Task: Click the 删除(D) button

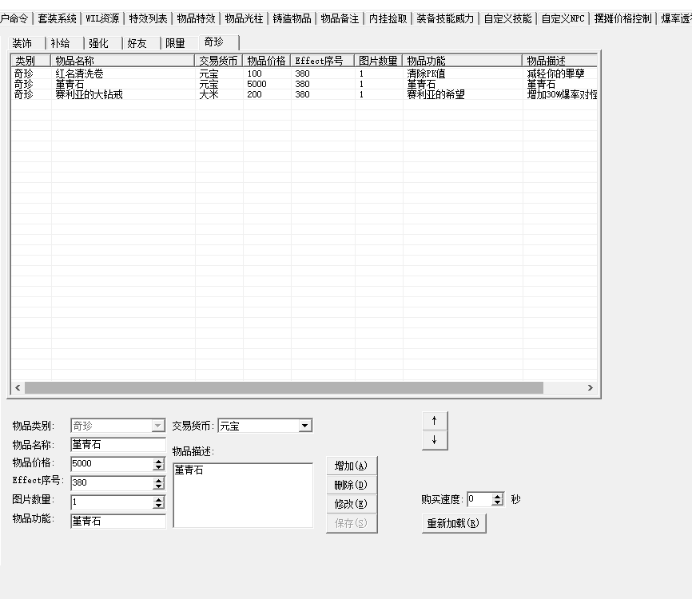Action: pyautogui.click(x=351, y=485)
